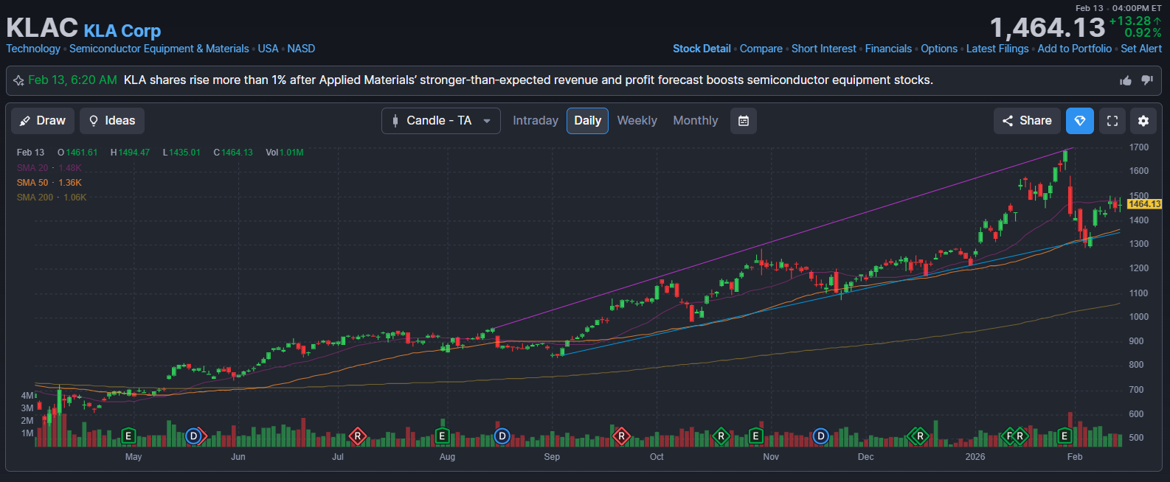The height and width of the screenshot is (482, 1170).
Task: Click the dropdown arrow next to Candle - TA
Action: point(487,121)
